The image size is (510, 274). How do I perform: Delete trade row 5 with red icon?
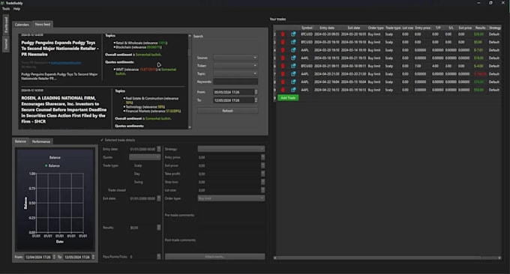click(283, 58)
